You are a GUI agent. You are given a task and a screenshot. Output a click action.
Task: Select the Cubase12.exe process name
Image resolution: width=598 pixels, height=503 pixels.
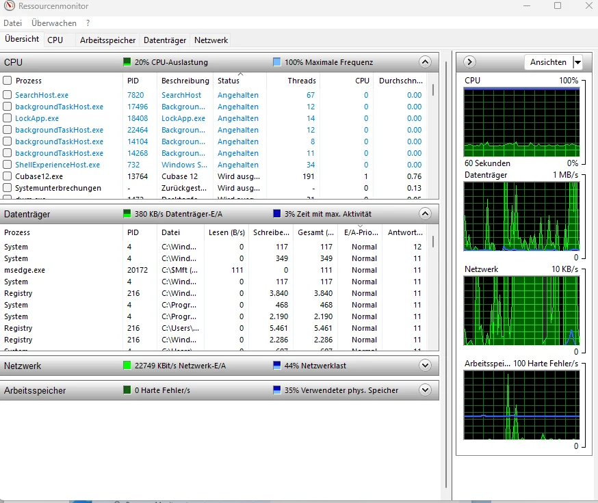coord(39,176)
